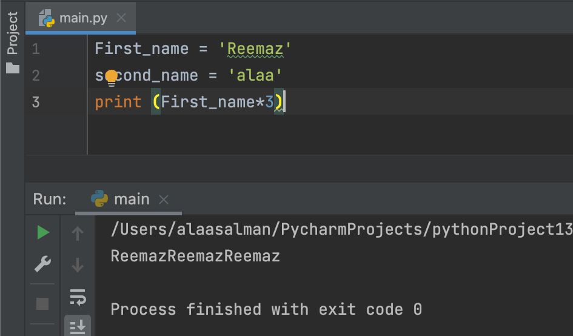Click the pythonProject13 path in console
573x336 pixels.
(502, 230)
